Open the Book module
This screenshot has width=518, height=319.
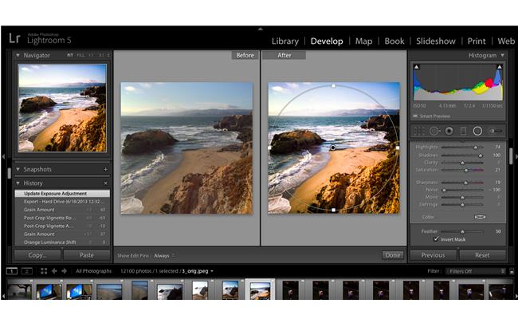pyautogui.click(x=394, y=41)
